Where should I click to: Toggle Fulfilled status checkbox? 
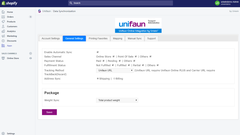[129, 65]
